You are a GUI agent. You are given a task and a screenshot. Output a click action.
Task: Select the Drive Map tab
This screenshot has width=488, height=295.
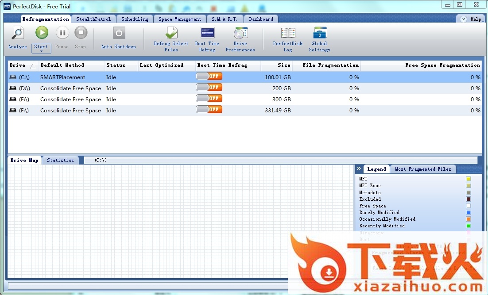[24, 160]
